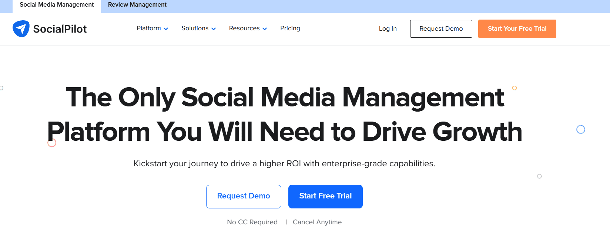This screenshot has width=610, height=245.
Task: Open the Platform dropdown menu
Action: click(149, 28)
